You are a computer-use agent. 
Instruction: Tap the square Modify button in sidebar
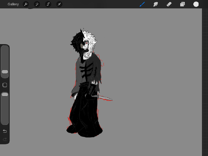tap(5, 85)
